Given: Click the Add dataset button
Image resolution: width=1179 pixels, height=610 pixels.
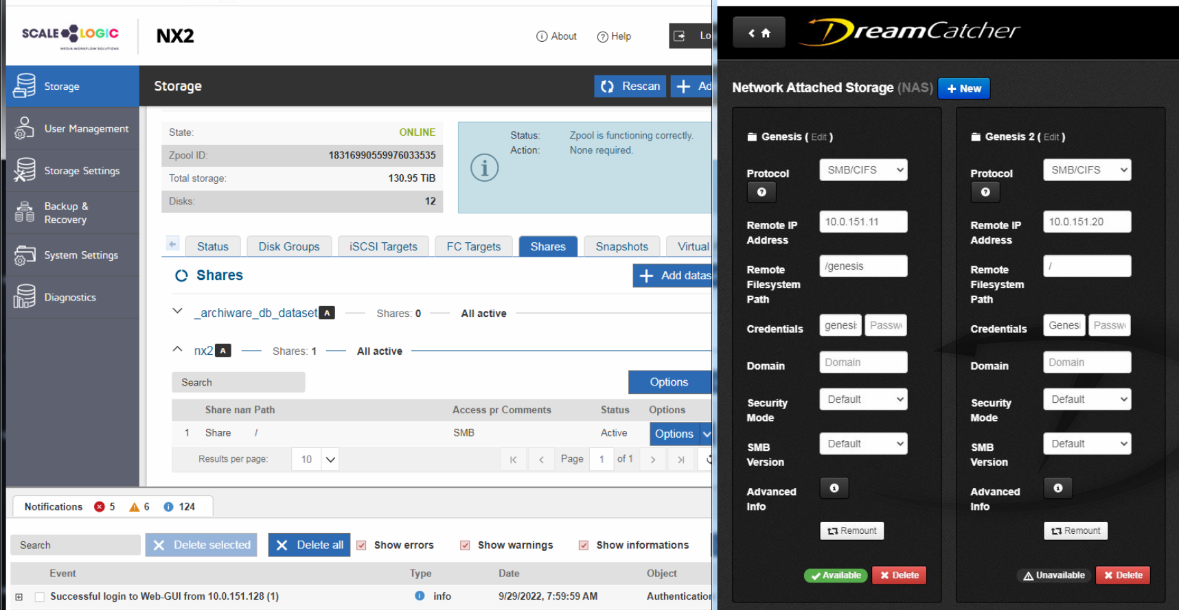Looking at the screenshot, I should click(672, 276).
